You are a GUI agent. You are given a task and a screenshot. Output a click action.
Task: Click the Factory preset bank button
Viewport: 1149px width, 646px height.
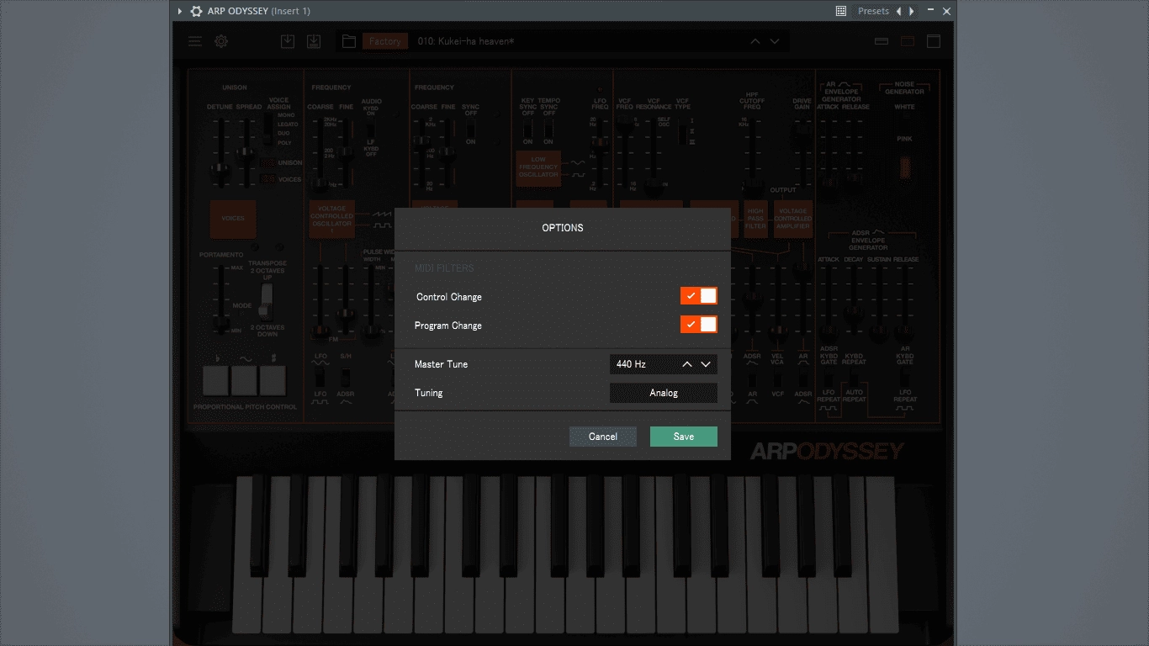(385, 41)
